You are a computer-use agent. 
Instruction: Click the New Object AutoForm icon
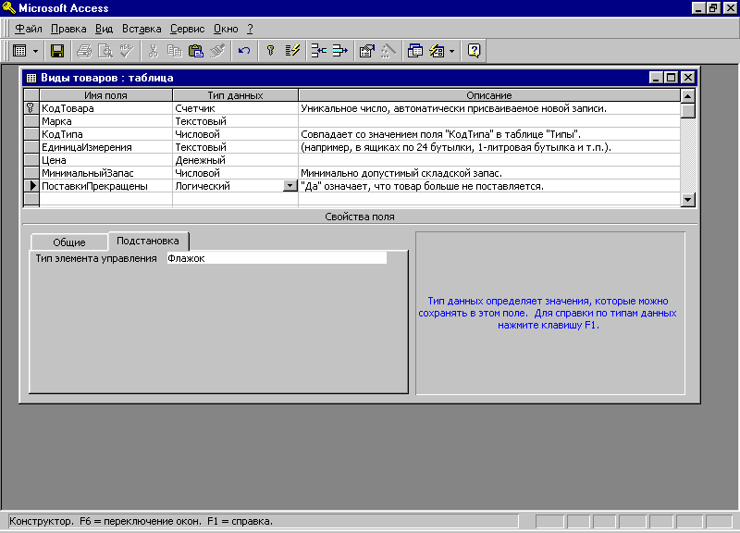[437, 51]
